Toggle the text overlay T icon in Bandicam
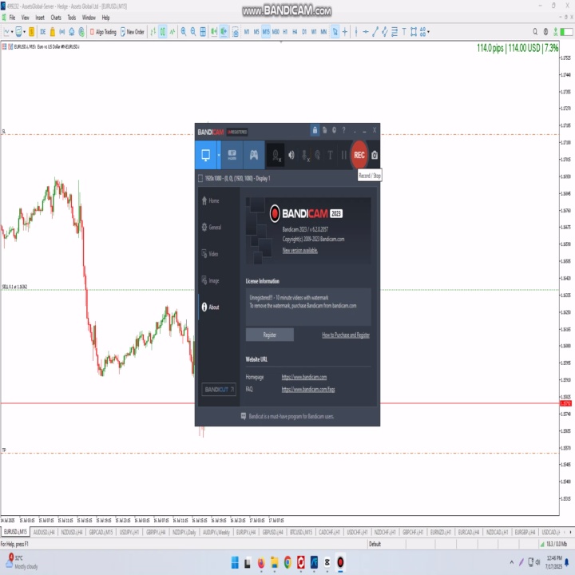 click(x=331, y=155)
